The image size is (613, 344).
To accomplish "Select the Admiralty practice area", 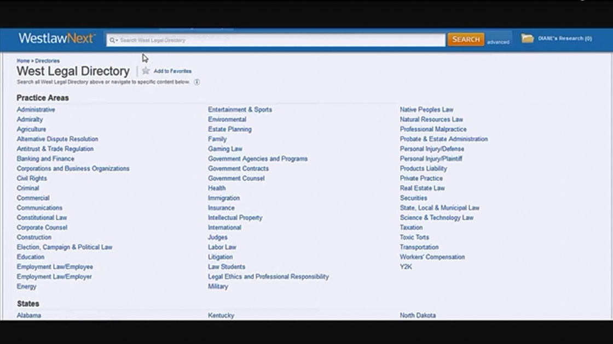I will (30, 120).
